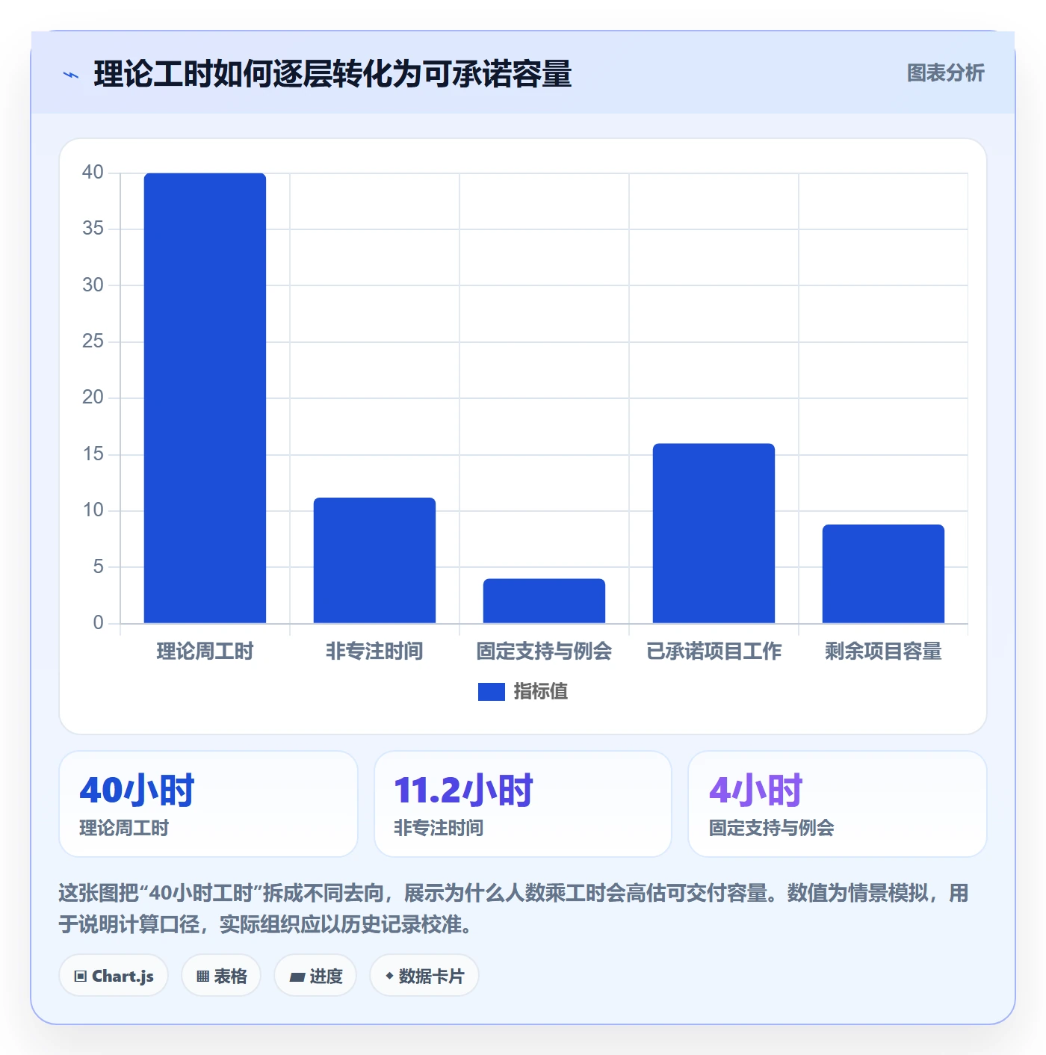Viewport: 1046px width, 1055px height.
Task: Click the y-axis value 20
Action: pyautogui.click(x=93, y=397)
